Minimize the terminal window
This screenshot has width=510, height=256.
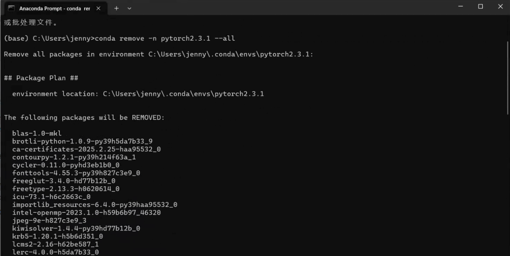pyautogui.click(x=461, y=7)
